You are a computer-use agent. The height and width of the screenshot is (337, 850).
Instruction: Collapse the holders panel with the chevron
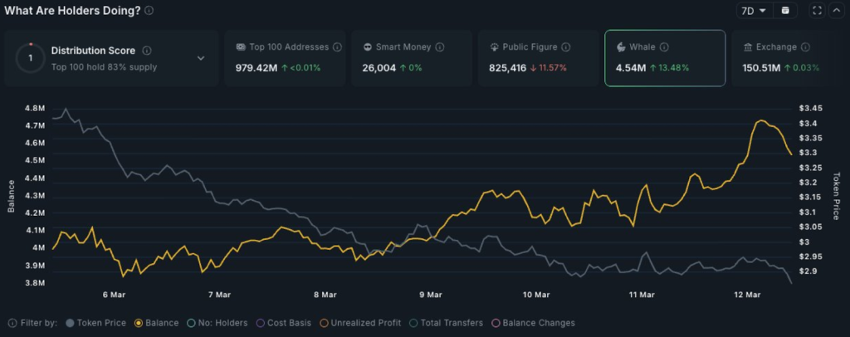[x=835, y=11]
